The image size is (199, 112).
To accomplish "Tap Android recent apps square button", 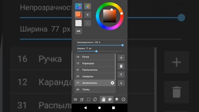I will 113,108.
